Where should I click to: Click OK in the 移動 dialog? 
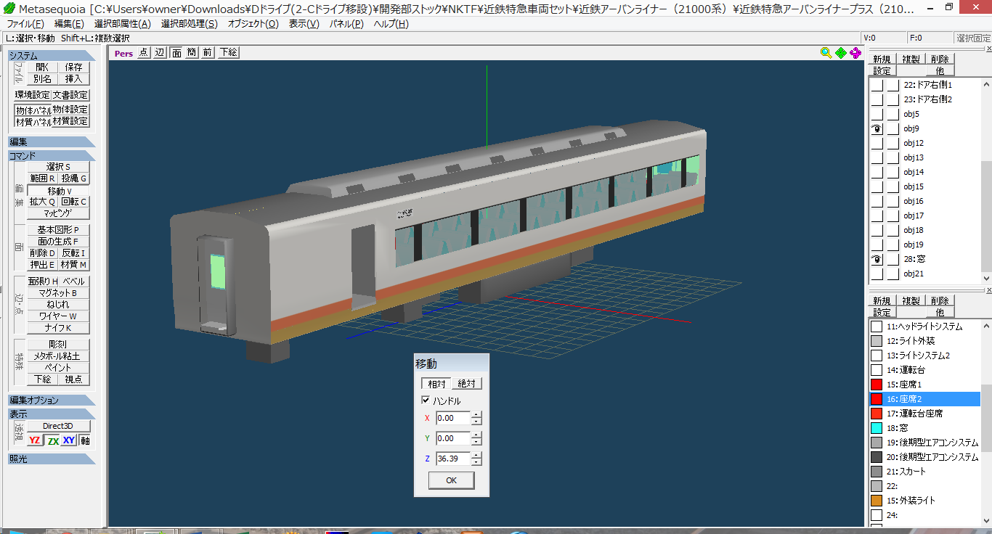click(451, 480)
